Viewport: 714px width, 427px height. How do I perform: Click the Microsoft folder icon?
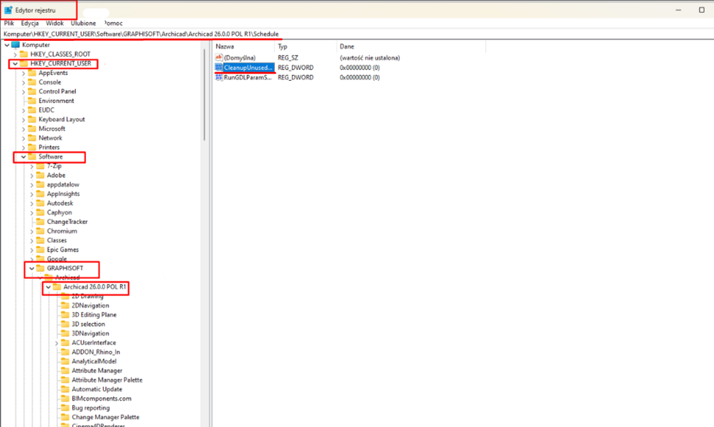coord(32,129)
